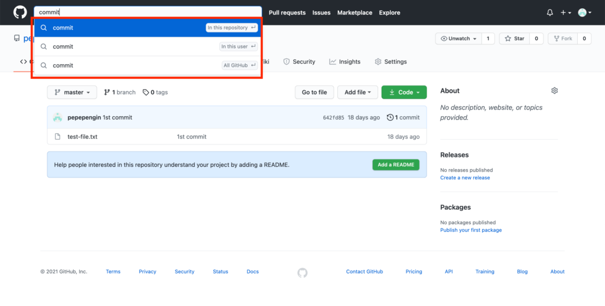
Task: Open "1st commit" in the test-file.txt row
Action: [191, 137]
